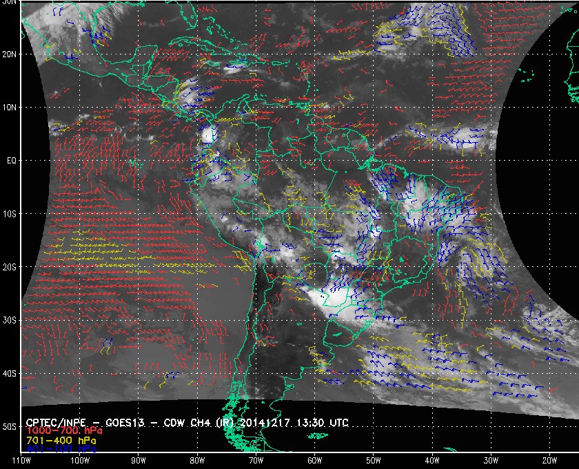This screenshot has height=469, width=579.
Task: Click the EQ equator label
Action: [12, 161]
